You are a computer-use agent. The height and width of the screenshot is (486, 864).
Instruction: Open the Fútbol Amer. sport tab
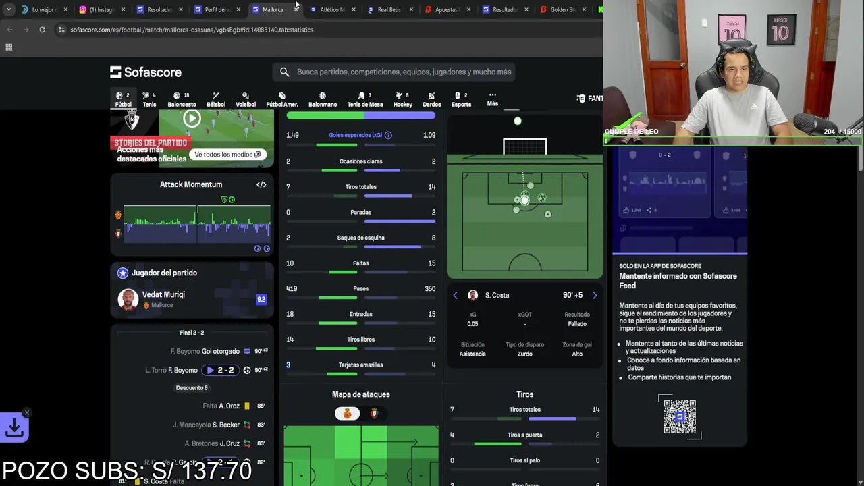tap(282, 99)
